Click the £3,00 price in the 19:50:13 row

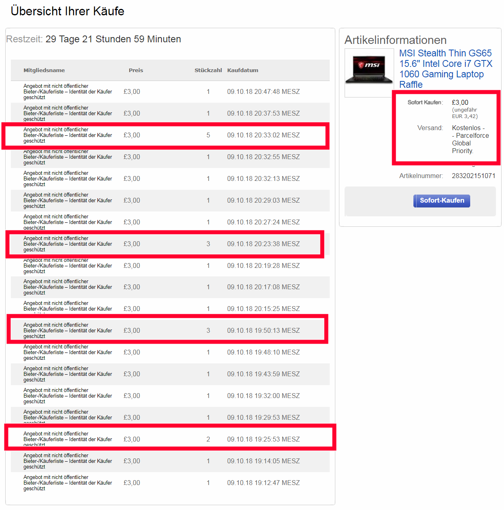(x=132, y=330)
